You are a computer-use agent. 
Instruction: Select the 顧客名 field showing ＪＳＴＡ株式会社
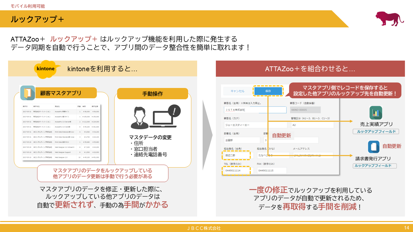click(x=255, y=110)
